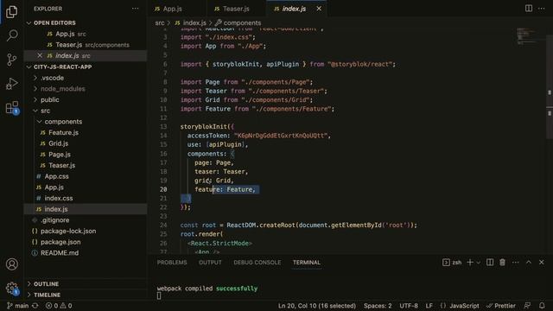Create a new terminal with plus icon
This screenshot has width=553, height=311.
470,263
